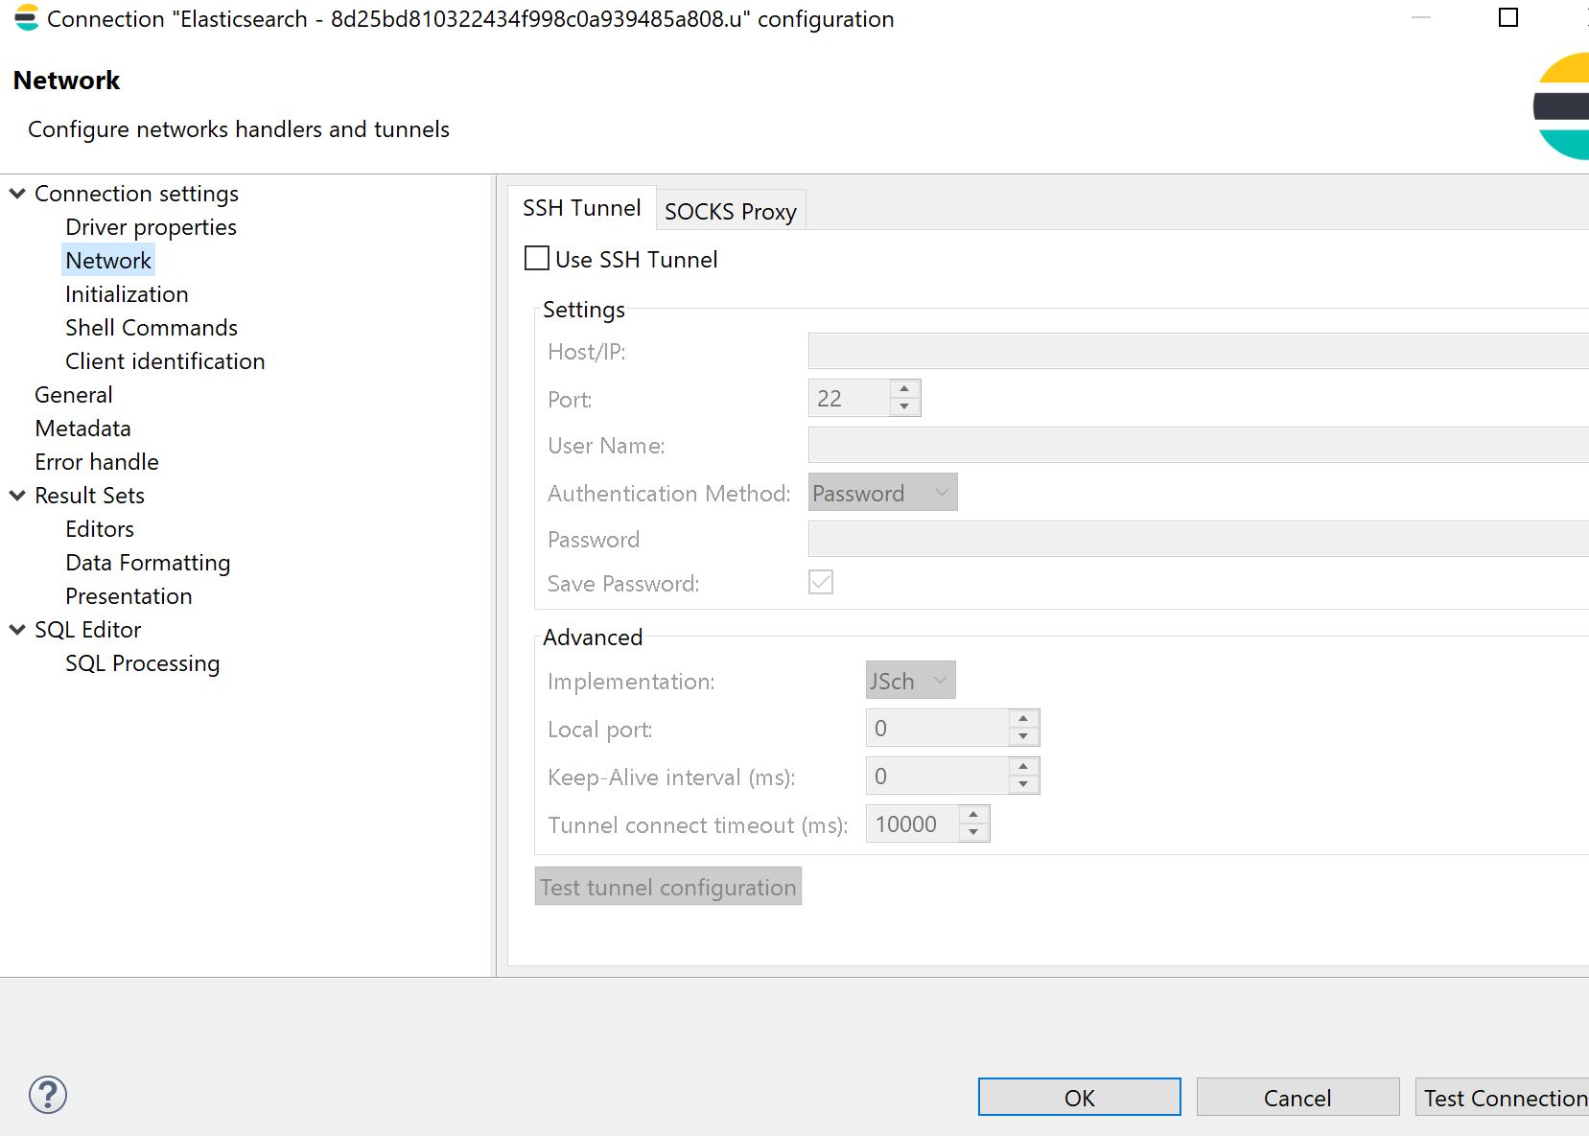Click the OK button
Viewport: 1589px width, 1136px height.
point(1080,1097)
